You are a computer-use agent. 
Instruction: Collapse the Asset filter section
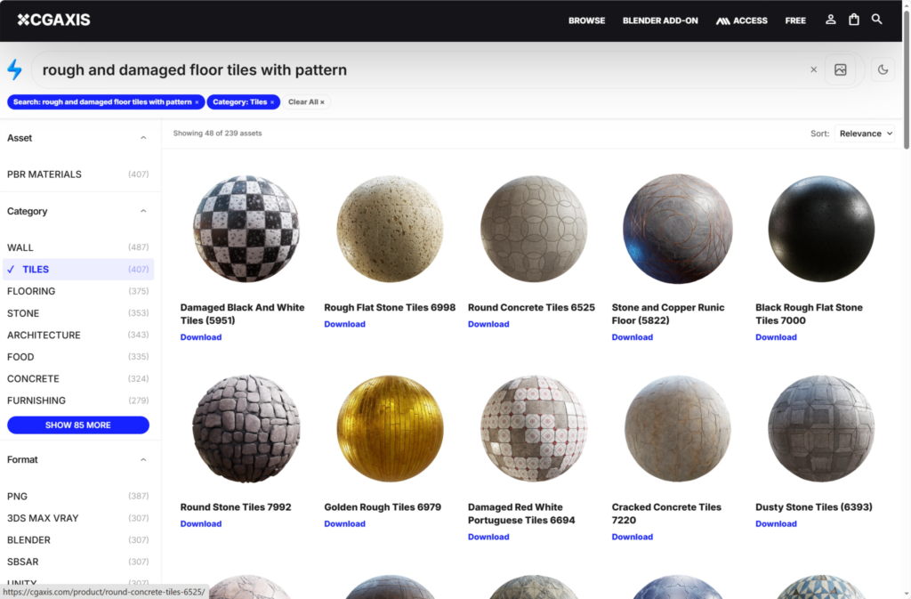pos(143,138)
